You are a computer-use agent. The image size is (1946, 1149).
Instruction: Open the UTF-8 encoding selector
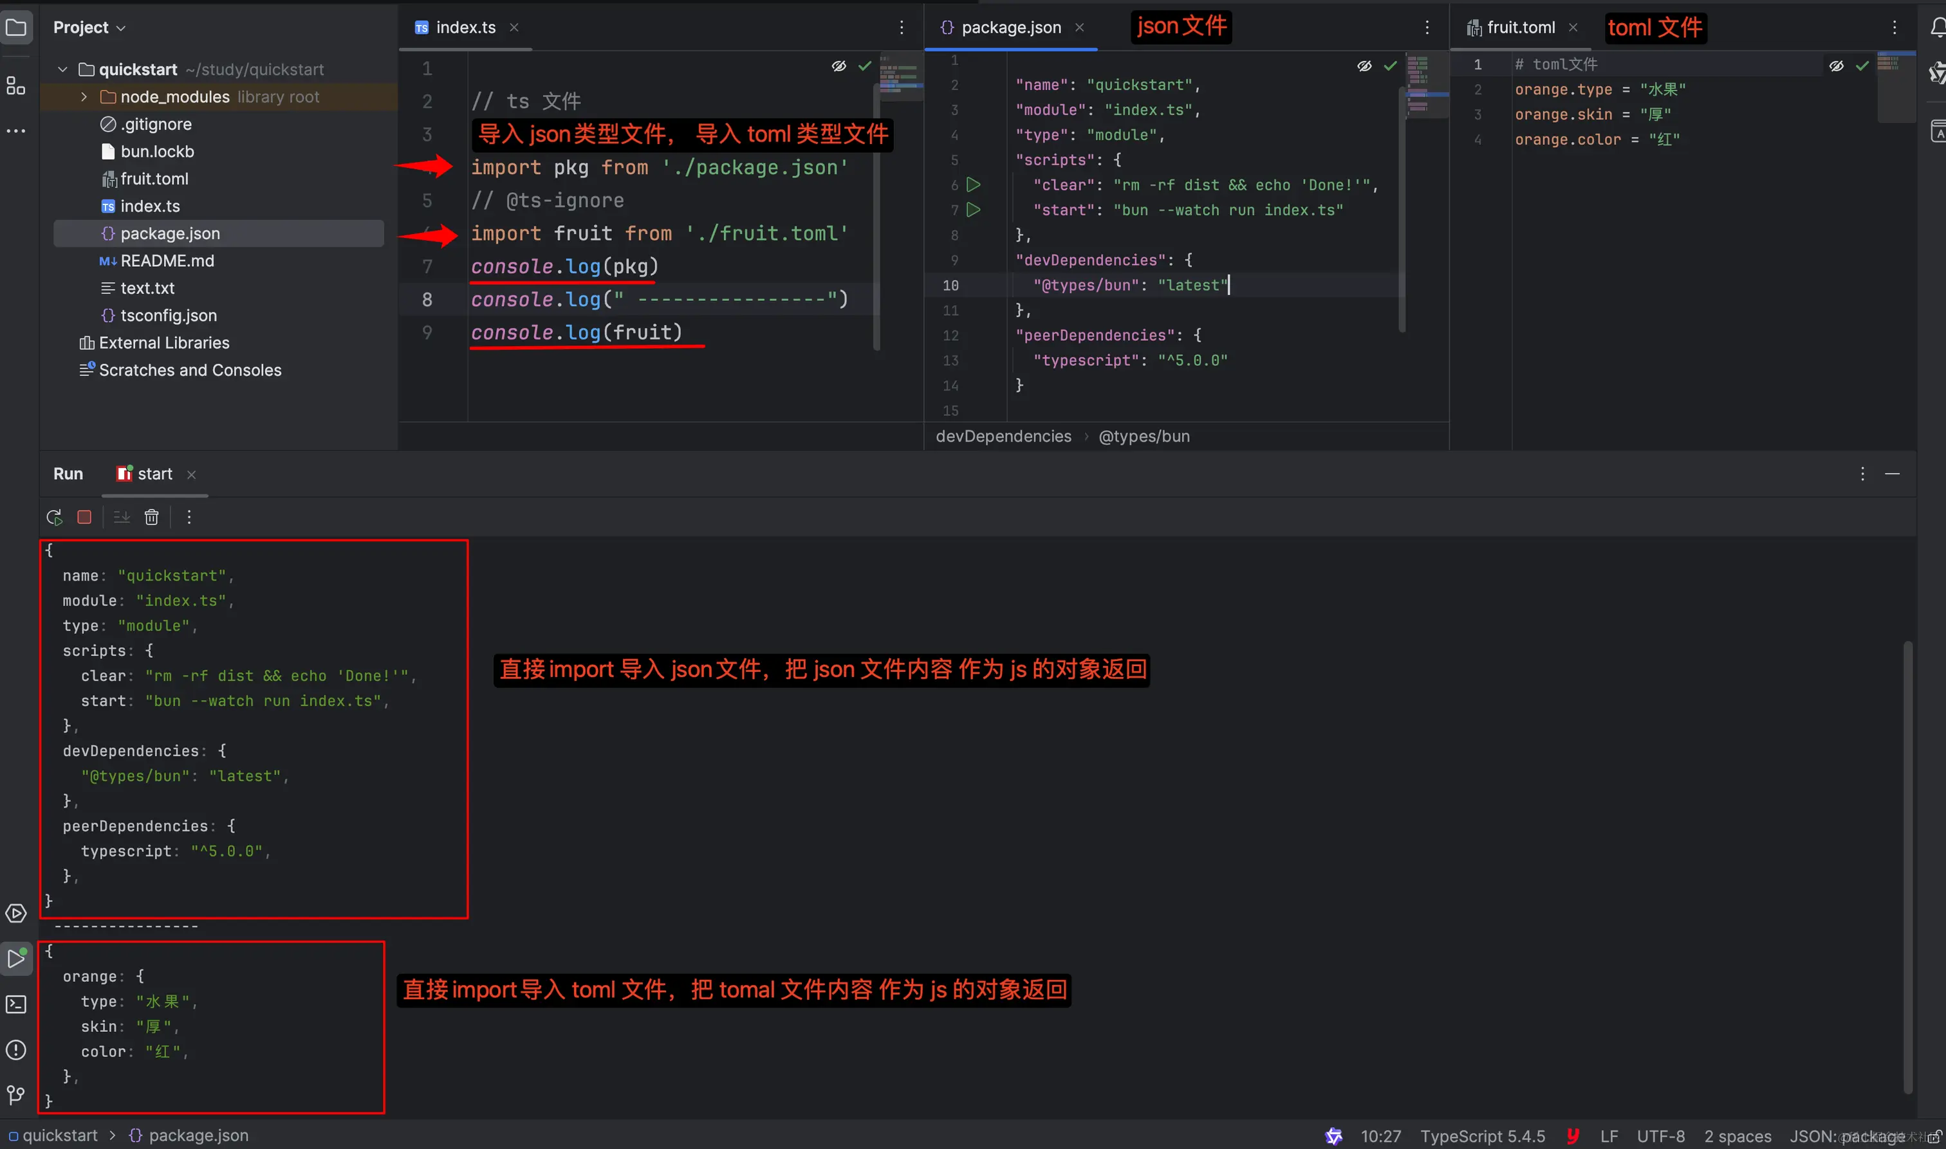click(1661, 1136)
